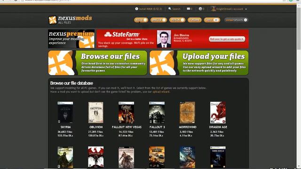The width and height of the screenshot is (301, 169).
Task: Open the Morrowind game cover
Action: [x=187, y=113]
